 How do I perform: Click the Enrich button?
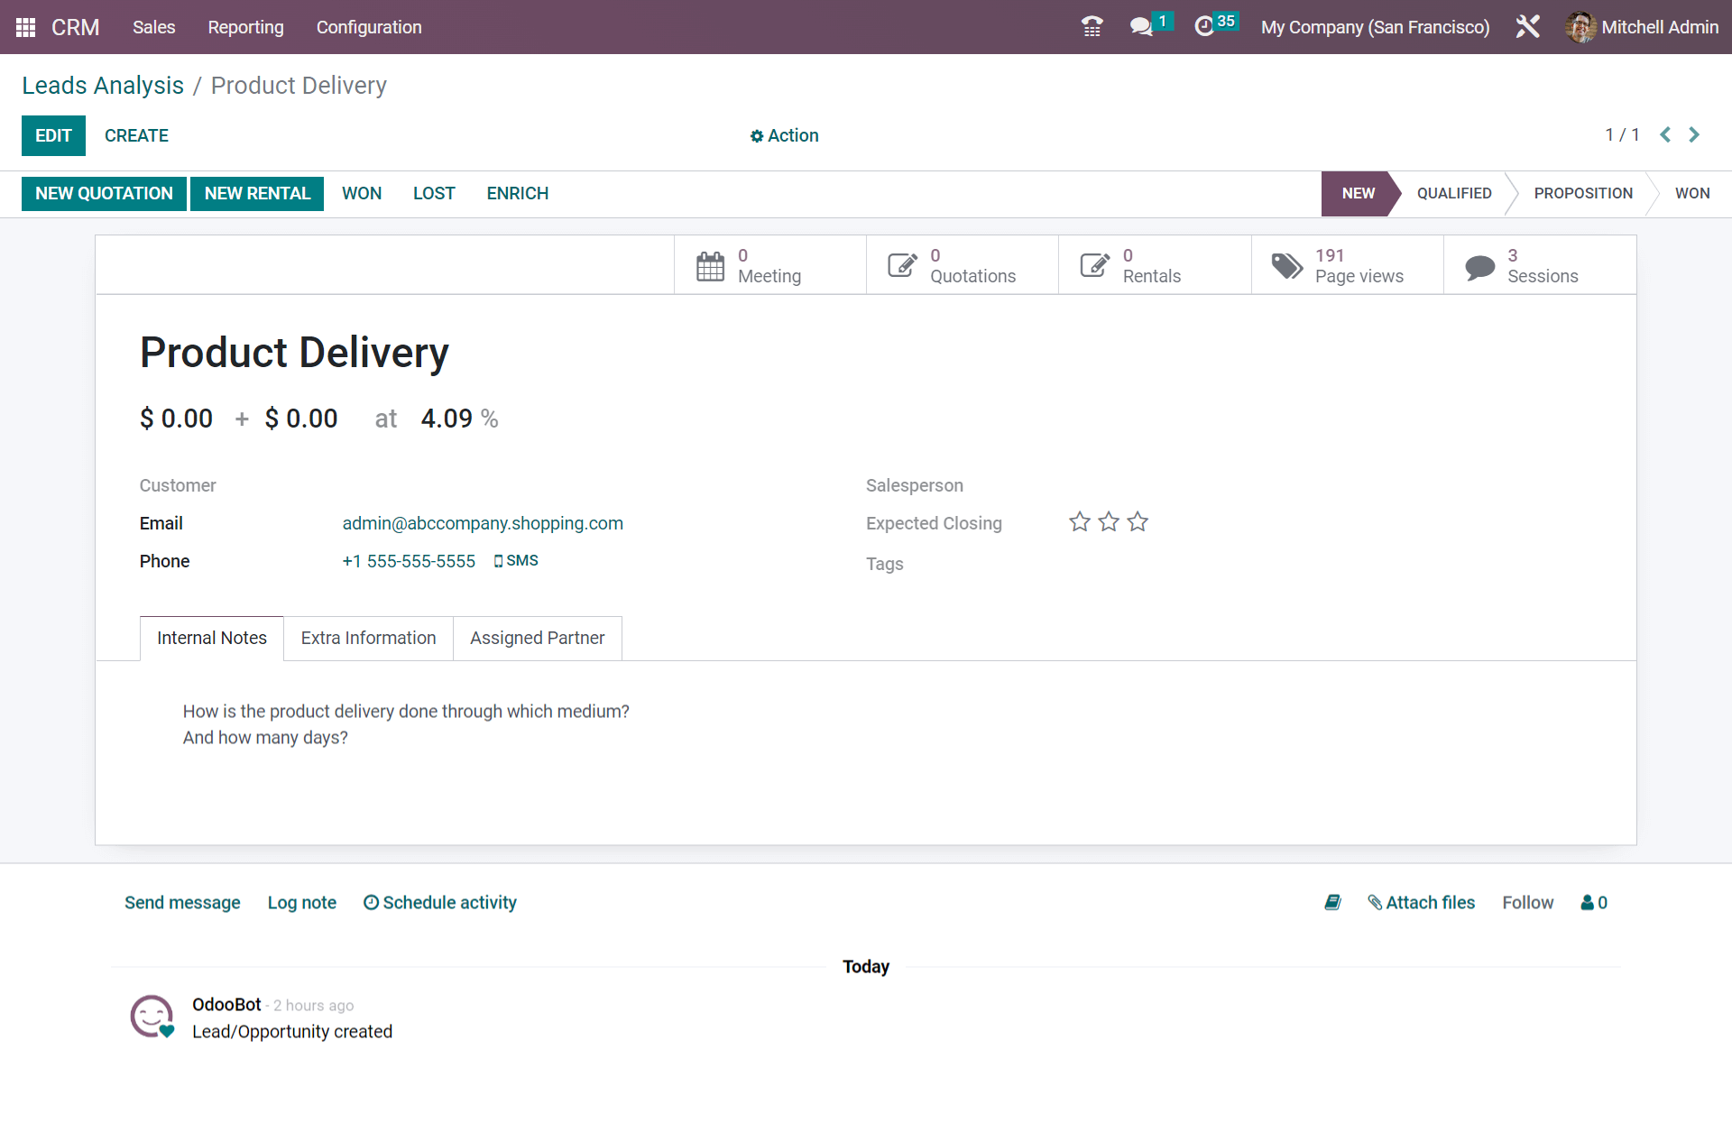[x=518, y=193]
